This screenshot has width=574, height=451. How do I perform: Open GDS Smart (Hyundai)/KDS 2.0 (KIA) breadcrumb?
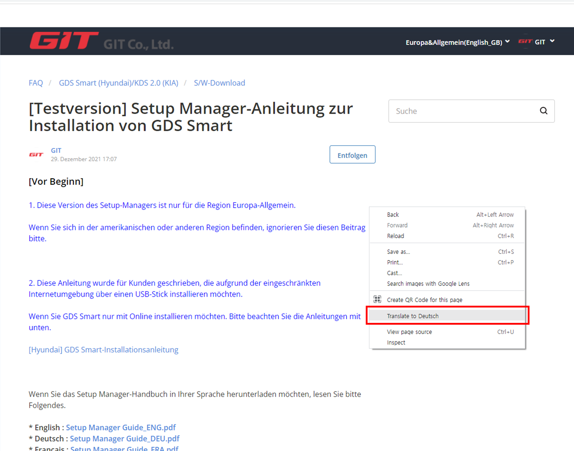point(119,83)
